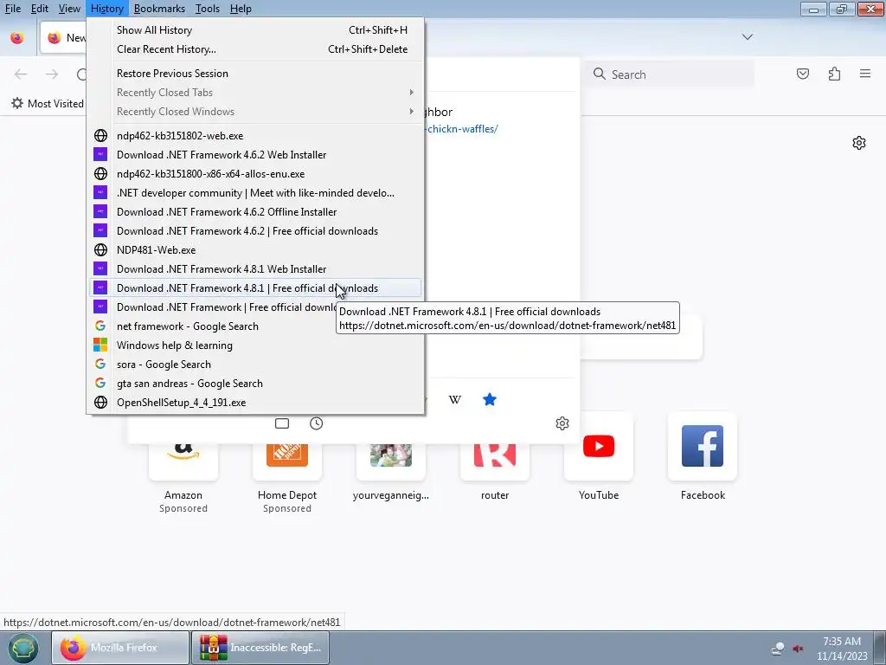Open ndp462-kb3151800-x86-x64-allos-enu.exe entry
This screenshot has width=886, height=665.
tap(255, 173)
